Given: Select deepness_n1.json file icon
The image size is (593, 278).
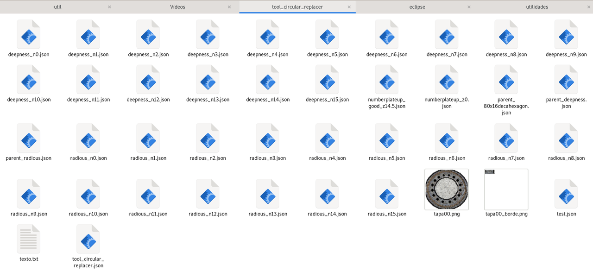Looking at the screenshot, I should click(88, 34).
